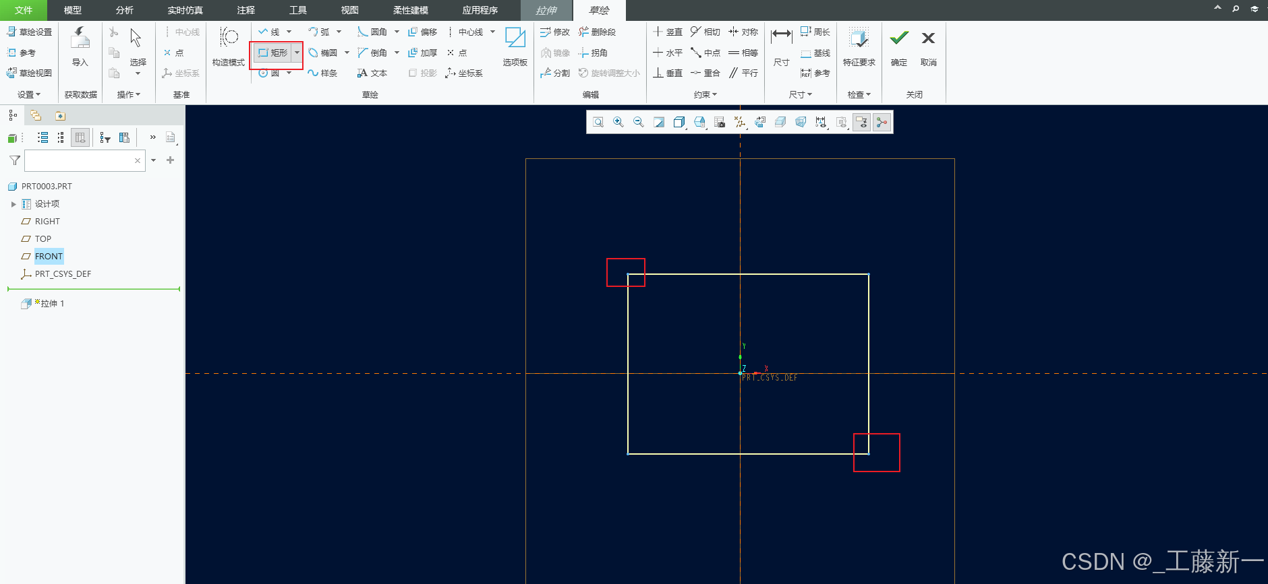Cancel sketch with 取消 X button
The height and width of the screenshot is (584, 1268).
(929, 47)
